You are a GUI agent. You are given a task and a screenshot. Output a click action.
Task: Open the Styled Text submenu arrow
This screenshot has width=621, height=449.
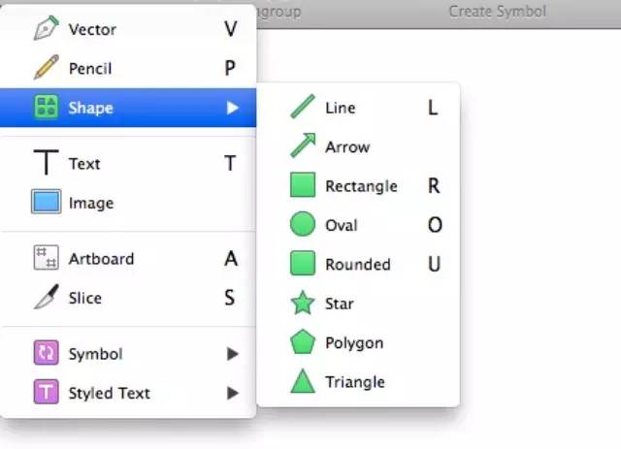[232, 393]
